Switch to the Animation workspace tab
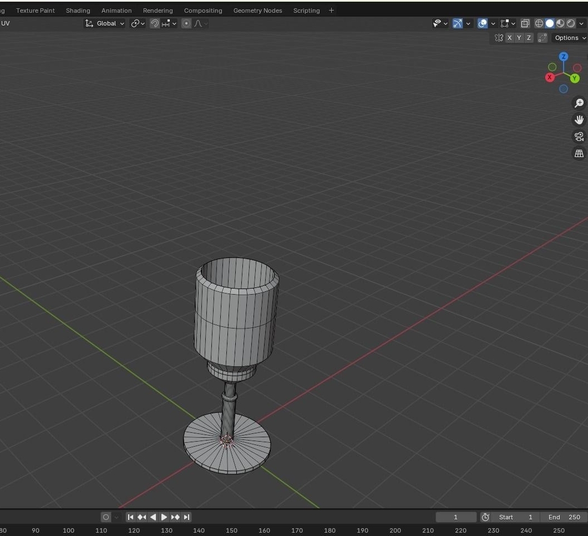Viewport: 588px width, 536px height. tap(116, 11)
